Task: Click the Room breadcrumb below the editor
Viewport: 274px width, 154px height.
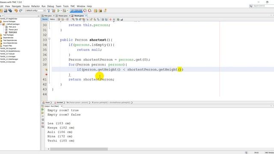Action: 48,103
